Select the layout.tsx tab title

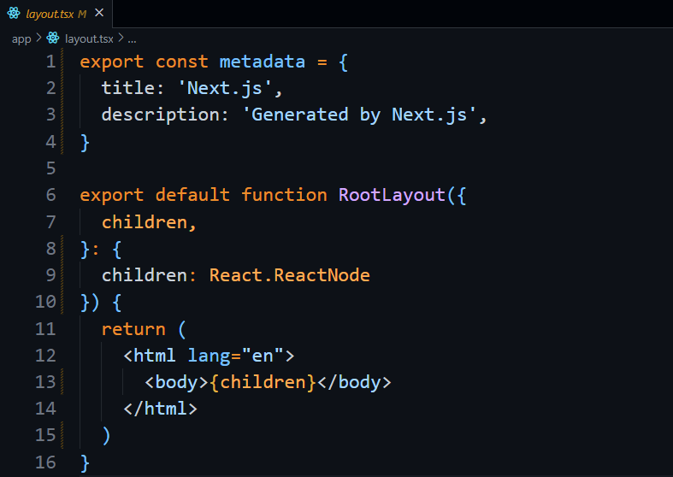(x=50, y=14)
